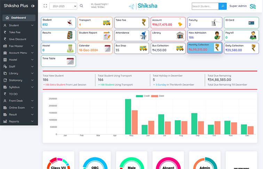Click the Daily Collection rupee icon

tap(254, 48)
